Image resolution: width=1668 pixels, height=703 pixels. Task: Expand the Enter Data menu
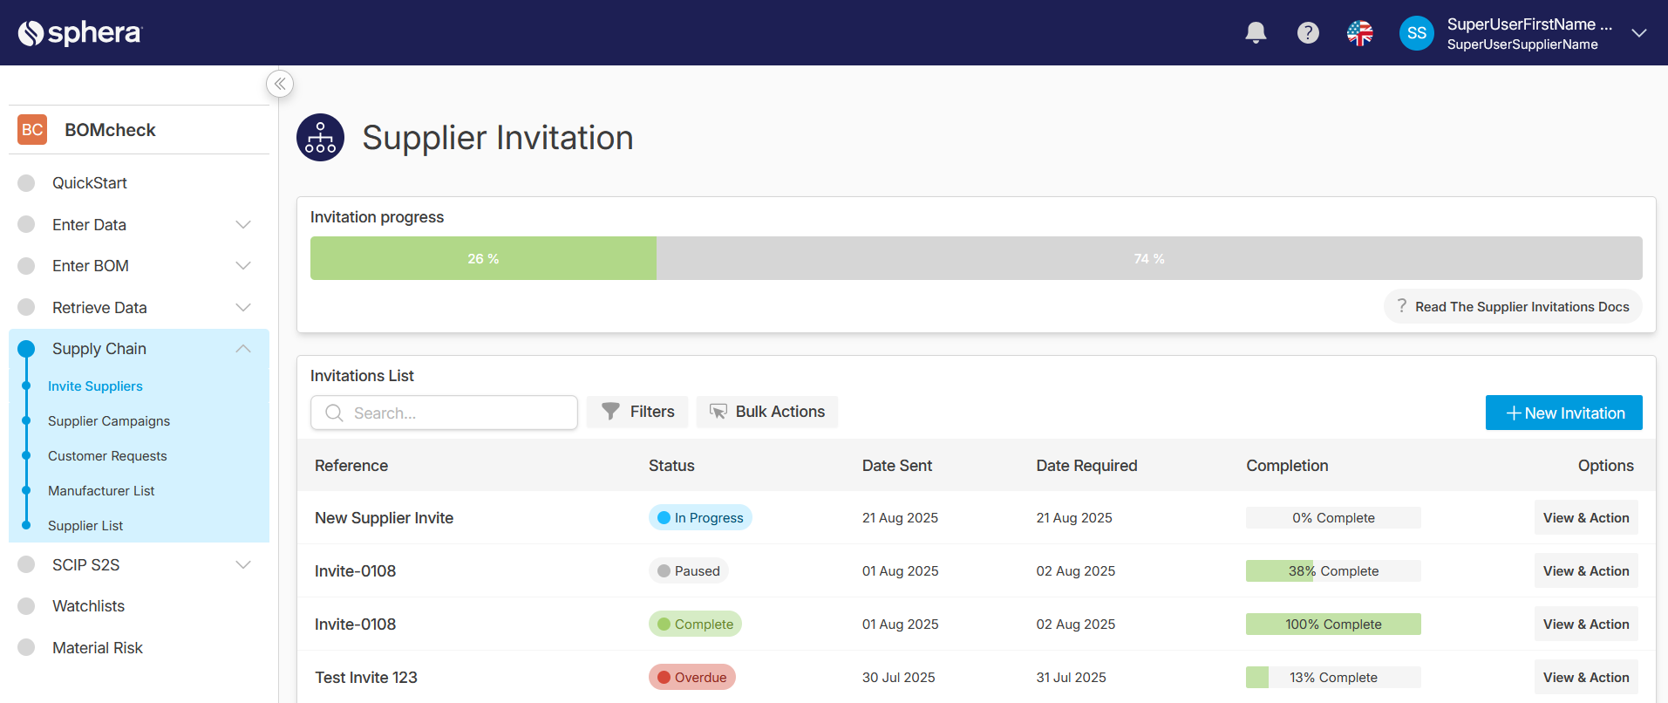pos(243,225)
